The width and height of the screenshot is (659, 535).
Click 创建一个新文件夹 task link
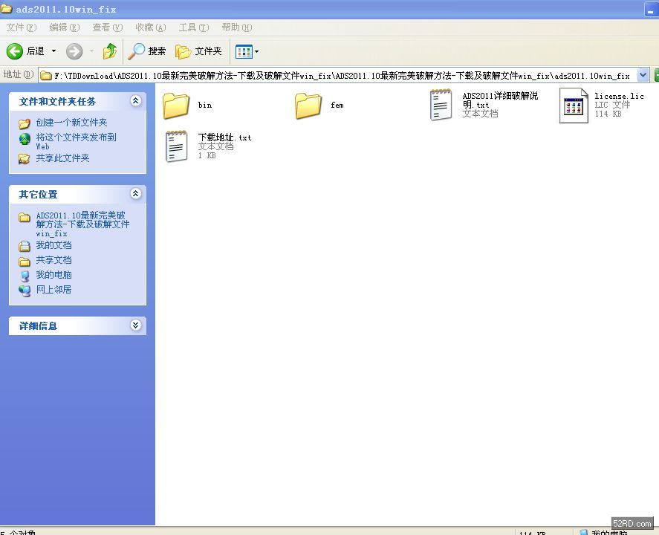click(71, 123)
